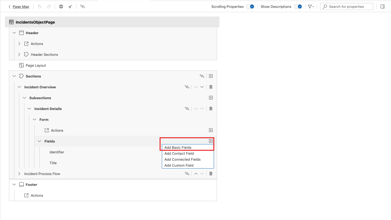Choose Add Custom Field
The height and width of the screenshot is (220, 391).
[188, 166]
